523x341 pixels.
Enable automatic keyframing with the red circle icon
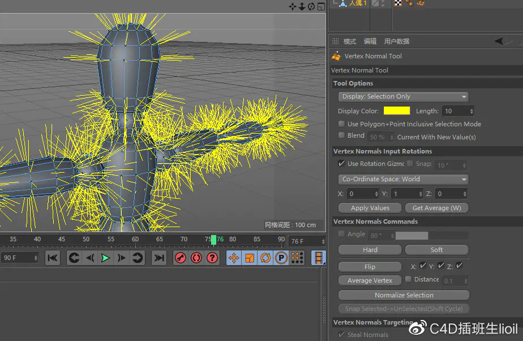pyautogui.click(x=195, y=258)
